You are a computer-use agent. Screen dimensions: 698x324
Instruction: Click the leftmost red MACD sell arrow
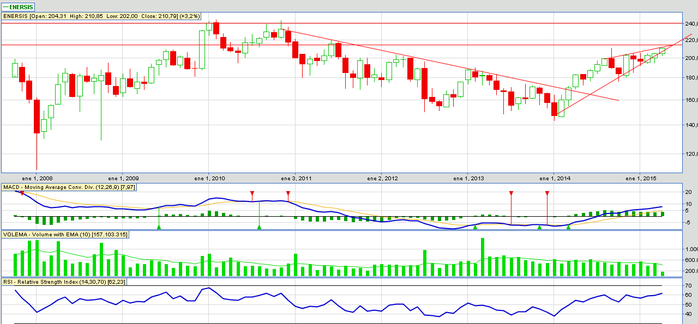[x=22, y=193]
